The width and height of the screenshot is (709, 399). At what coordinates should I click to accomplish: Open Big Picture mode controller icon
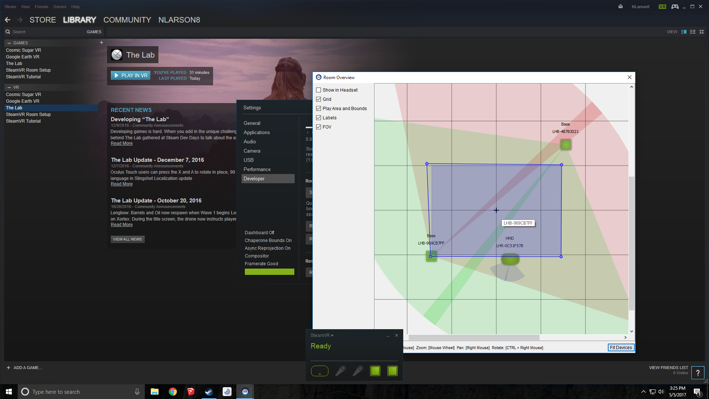coord(675,7)
